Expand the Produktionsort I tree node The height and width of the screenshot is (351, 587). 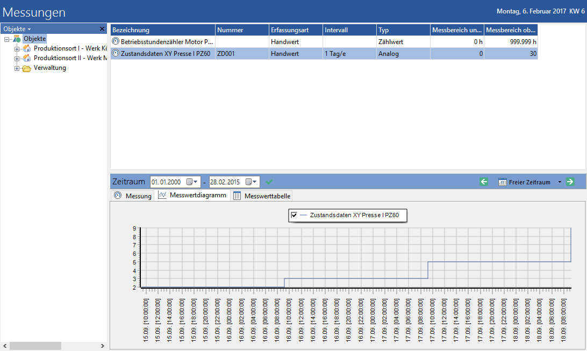(17, 49)
